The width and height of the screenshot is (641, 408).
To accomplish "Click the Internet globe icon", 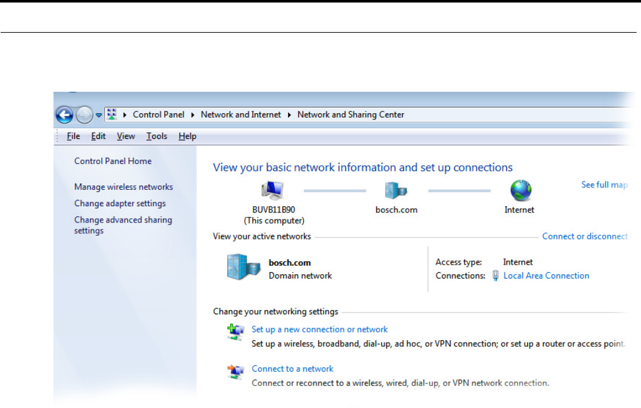I will 520,190.
